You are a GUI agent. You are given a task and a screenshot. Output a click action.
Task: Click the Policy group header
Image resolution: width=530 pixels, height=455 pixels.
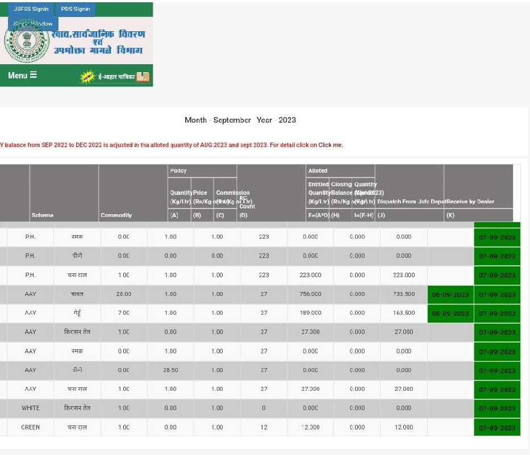tap(178, 170)
